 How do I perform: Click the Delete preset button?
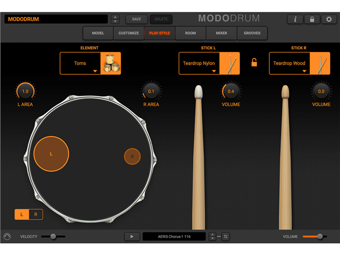160,19
